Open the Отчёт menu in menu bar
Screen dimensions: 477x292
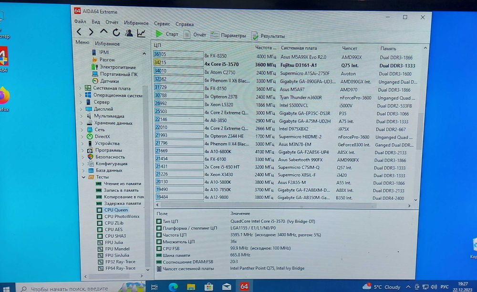[112, 22]
